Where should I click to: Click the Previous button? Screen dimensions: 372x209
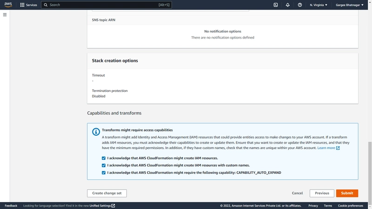(322, 193)
